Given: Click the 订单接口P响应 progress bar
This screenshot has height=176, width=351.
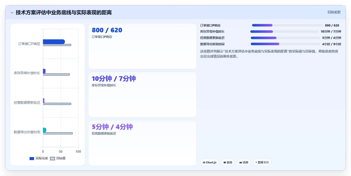Looking at the screenshot, I should click(x=287, y=25).
